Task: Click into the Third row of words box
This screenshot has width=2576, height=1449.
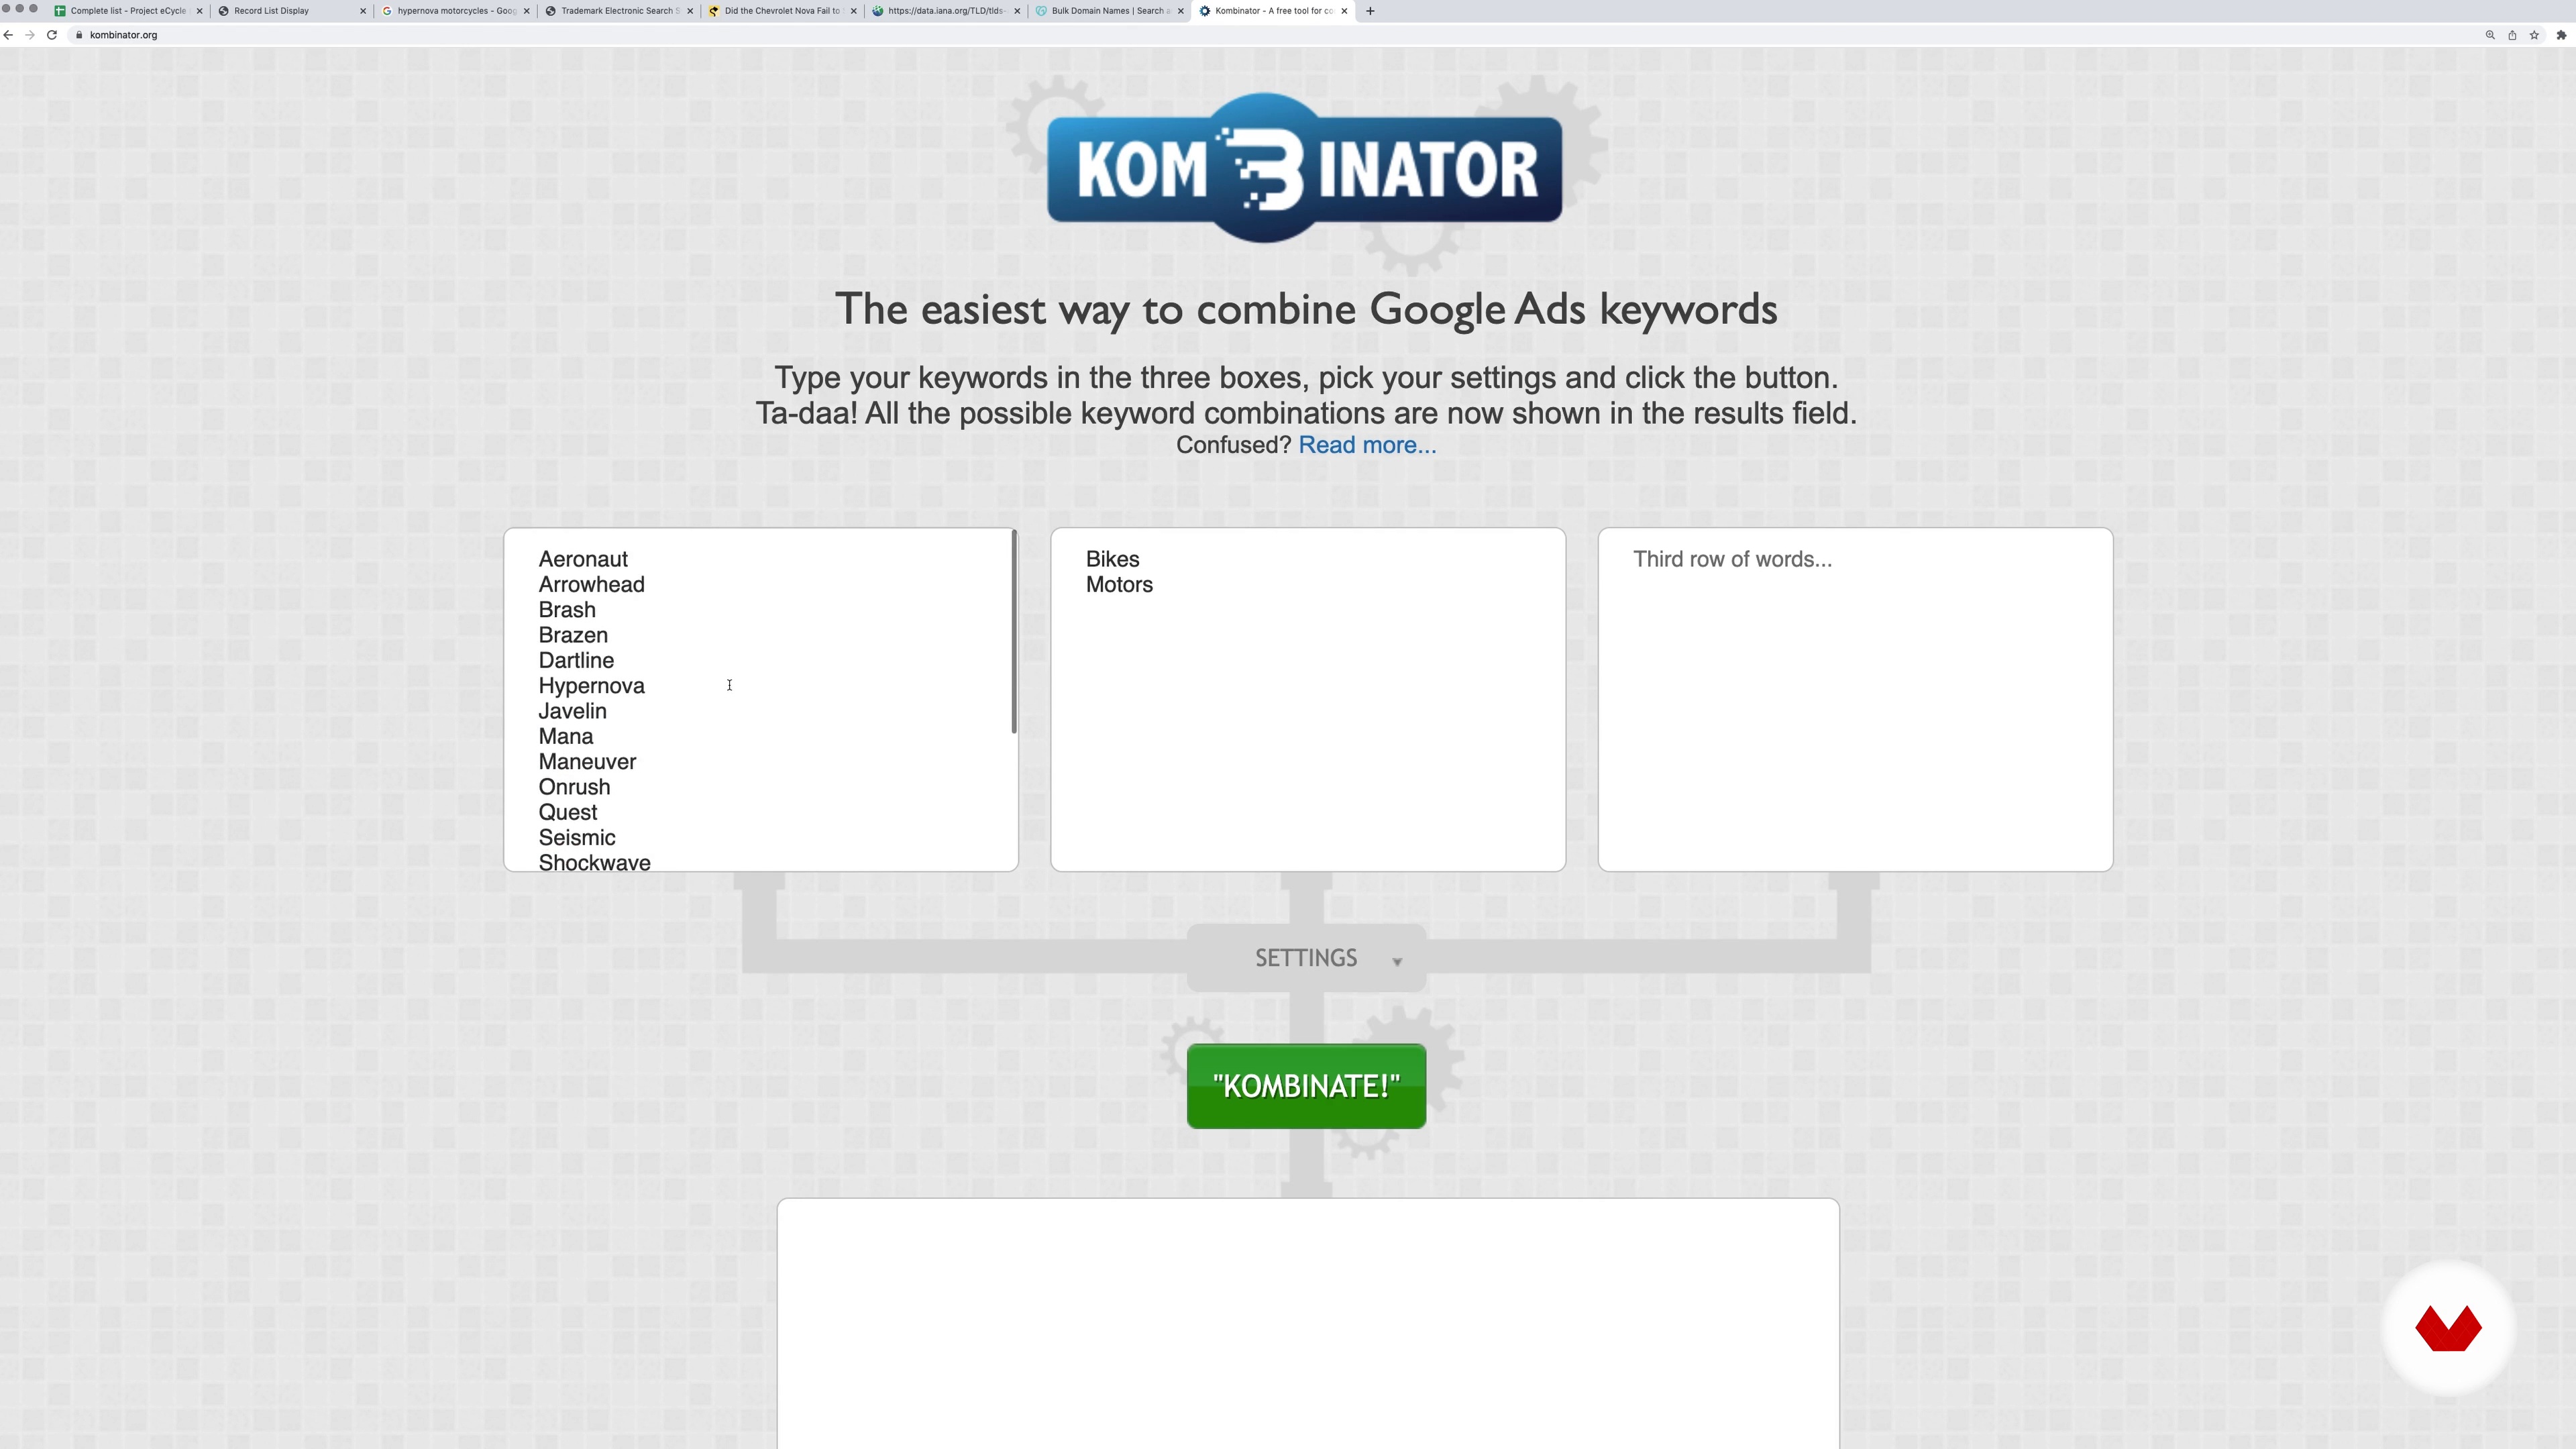Action: (1855, 699)
